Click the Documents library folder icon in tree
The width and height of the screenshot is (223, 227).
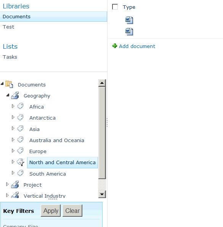(9, 84)
